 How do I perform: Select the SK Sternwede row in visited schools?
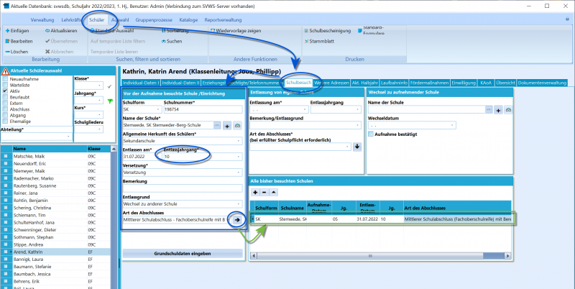382,219
